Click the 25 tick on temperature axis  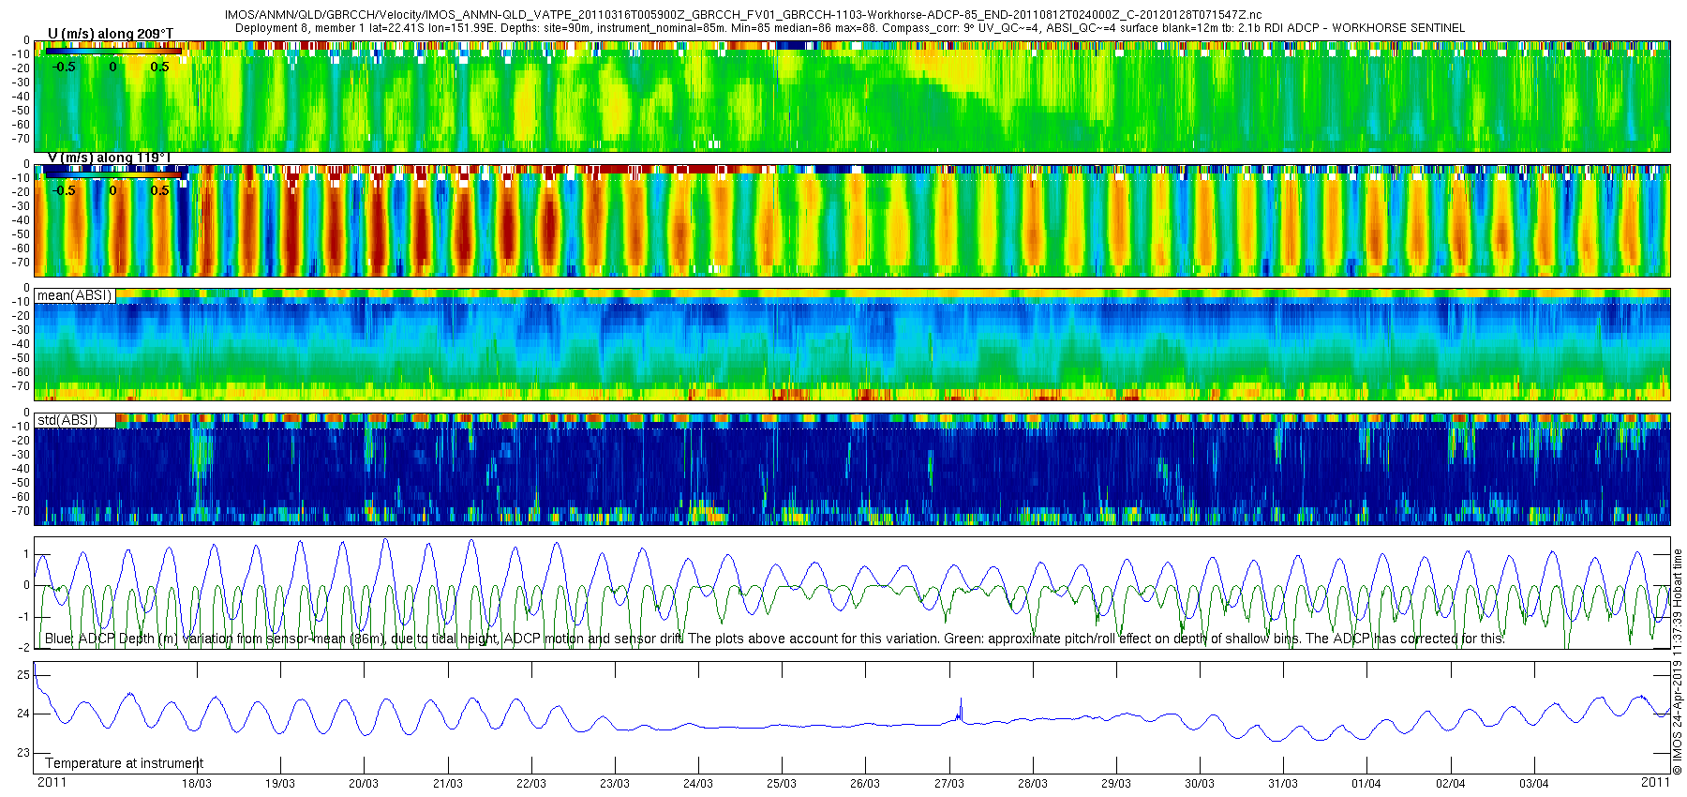pos(23,675)
